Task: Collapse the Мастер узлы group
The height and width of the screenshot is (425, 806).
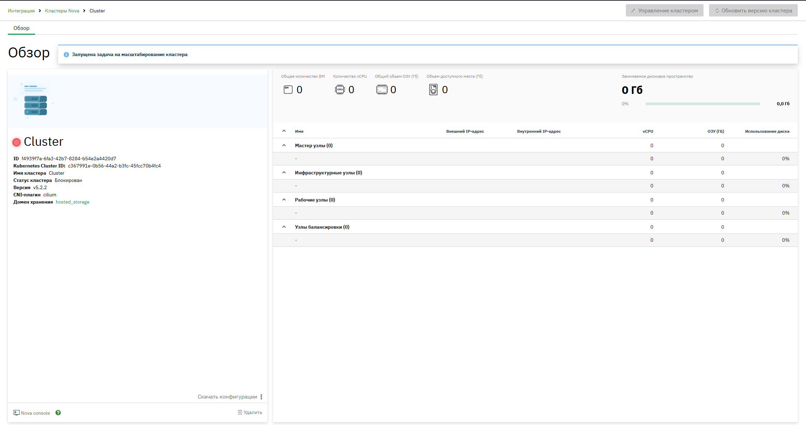Action: click(284, 145)
